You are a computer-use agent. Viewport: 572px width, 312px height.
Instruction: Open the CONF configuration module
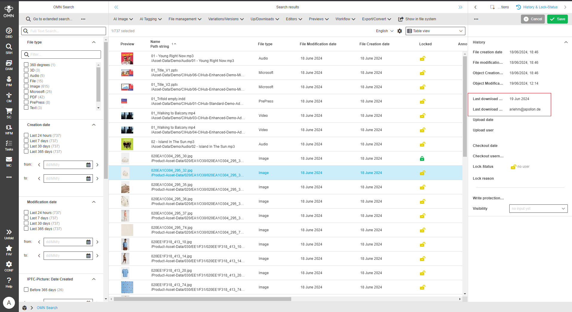[x=9, y=265]
